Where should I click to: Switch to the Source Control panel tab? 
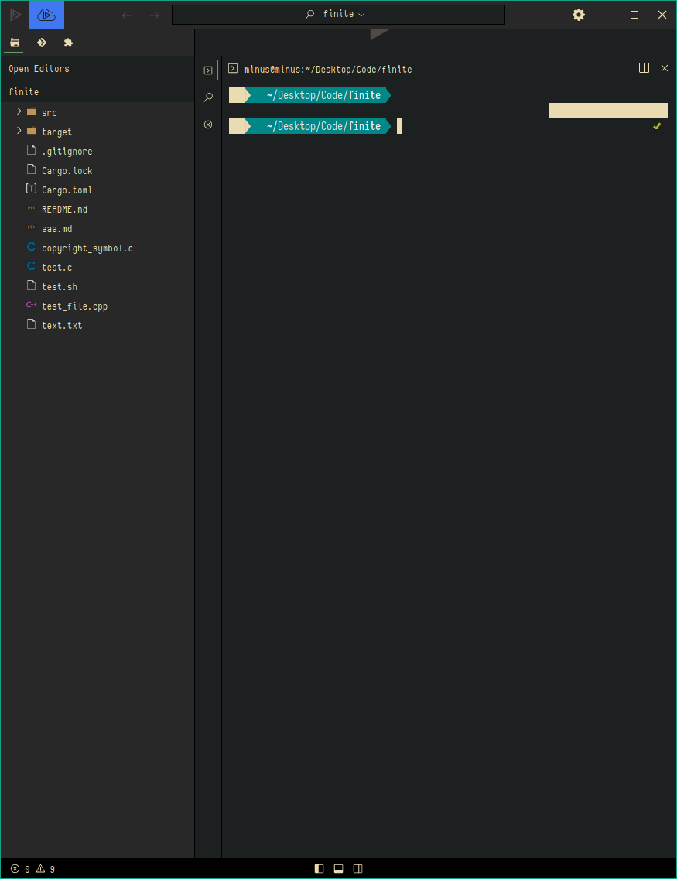pyautogui.click(x=42, y=43)
